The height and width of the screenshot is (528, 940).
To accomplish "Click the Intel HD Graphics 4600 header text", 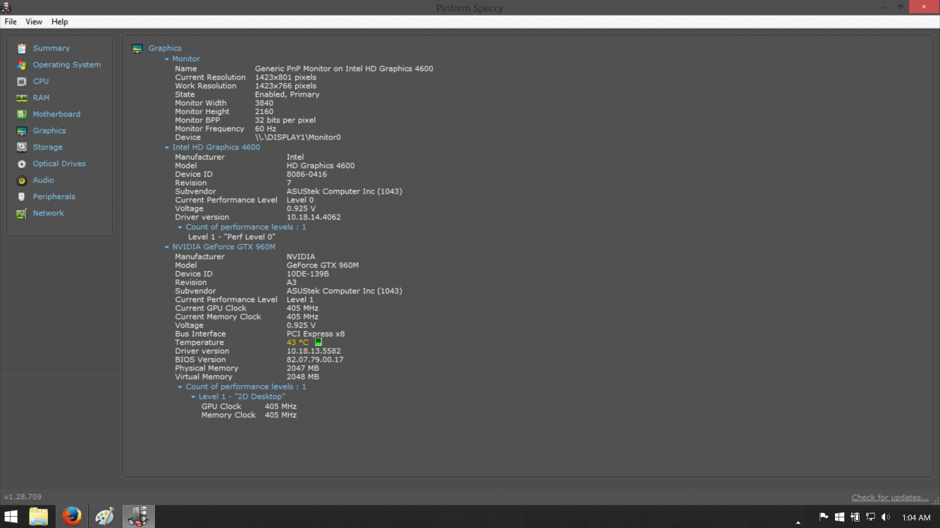I will (x=216, y=147).
